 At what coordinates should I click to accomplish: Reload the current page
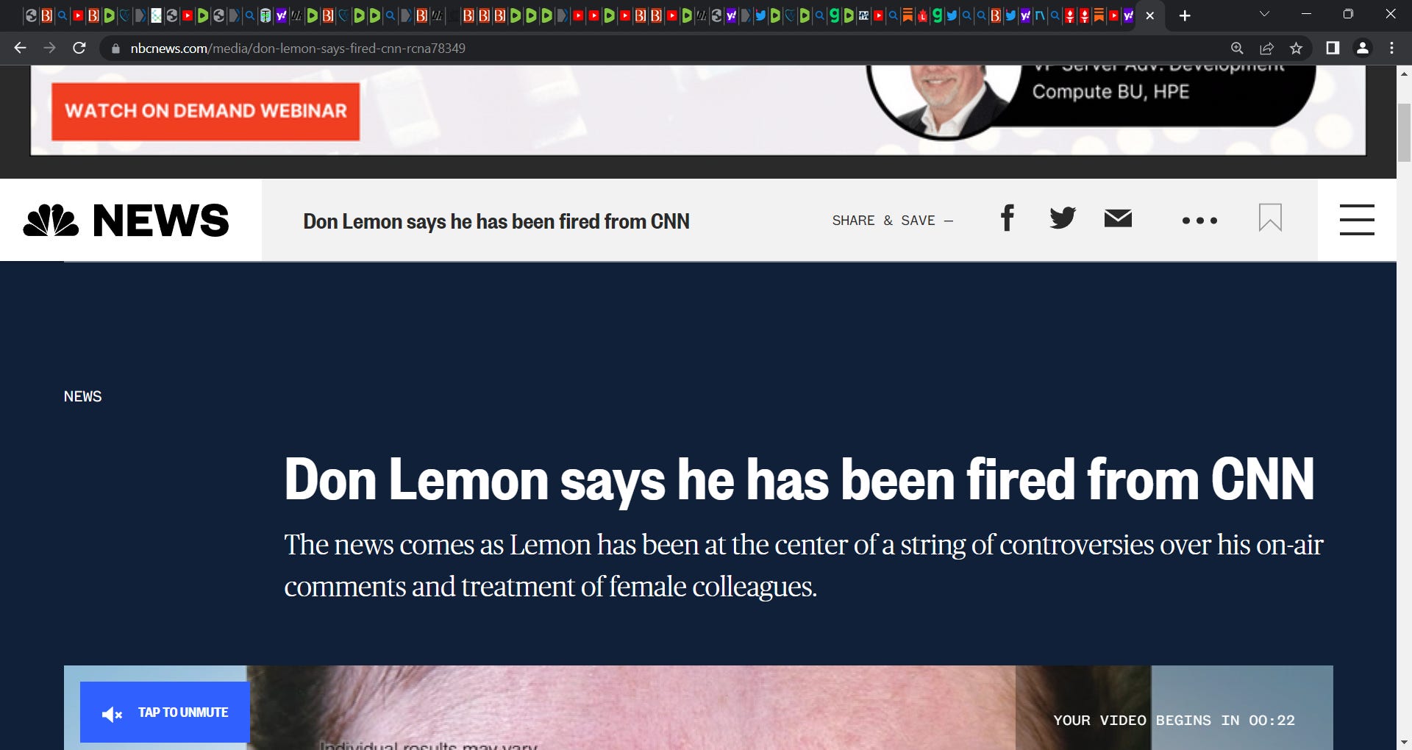(79, 49)
